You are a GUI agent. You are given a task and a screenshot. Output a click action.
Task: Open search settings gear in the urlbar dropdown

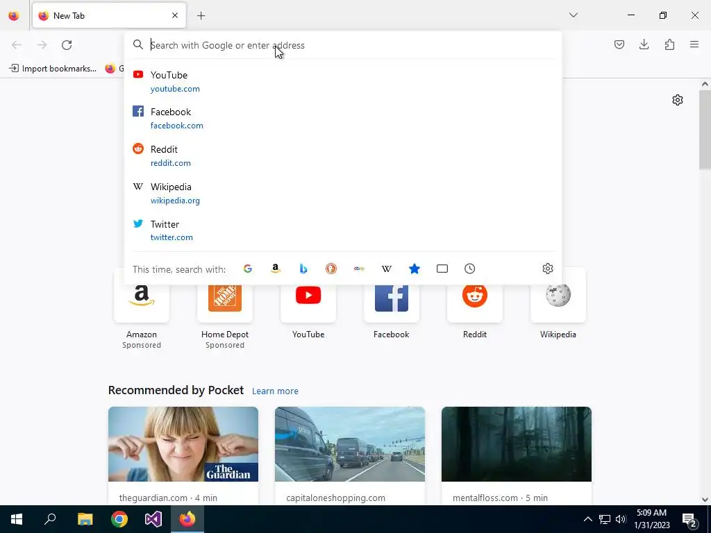tap(548, 269)
